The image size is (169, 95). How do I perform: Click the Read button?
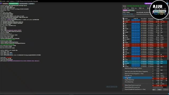pyautogui.click(x=159, y=90)
